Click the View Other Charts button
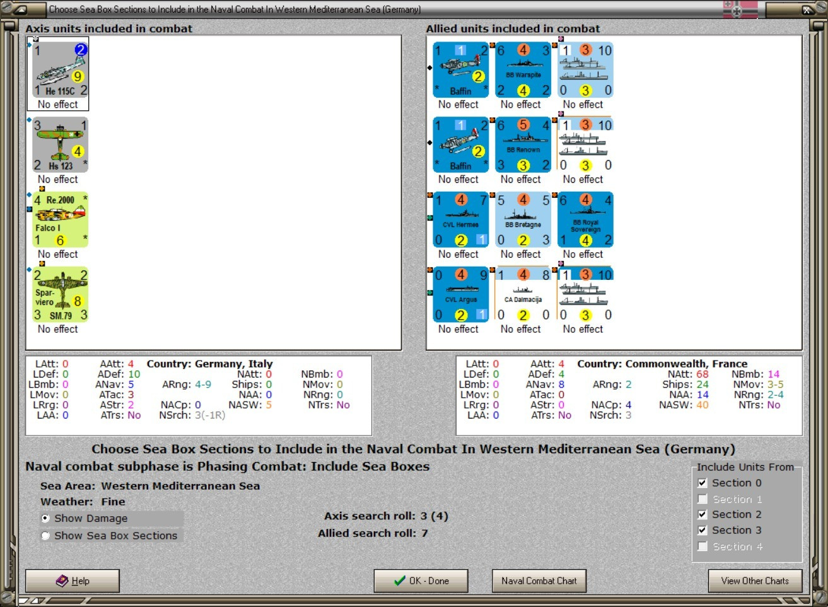The width and height of the screenshot is (828, 607). [755, 581]
